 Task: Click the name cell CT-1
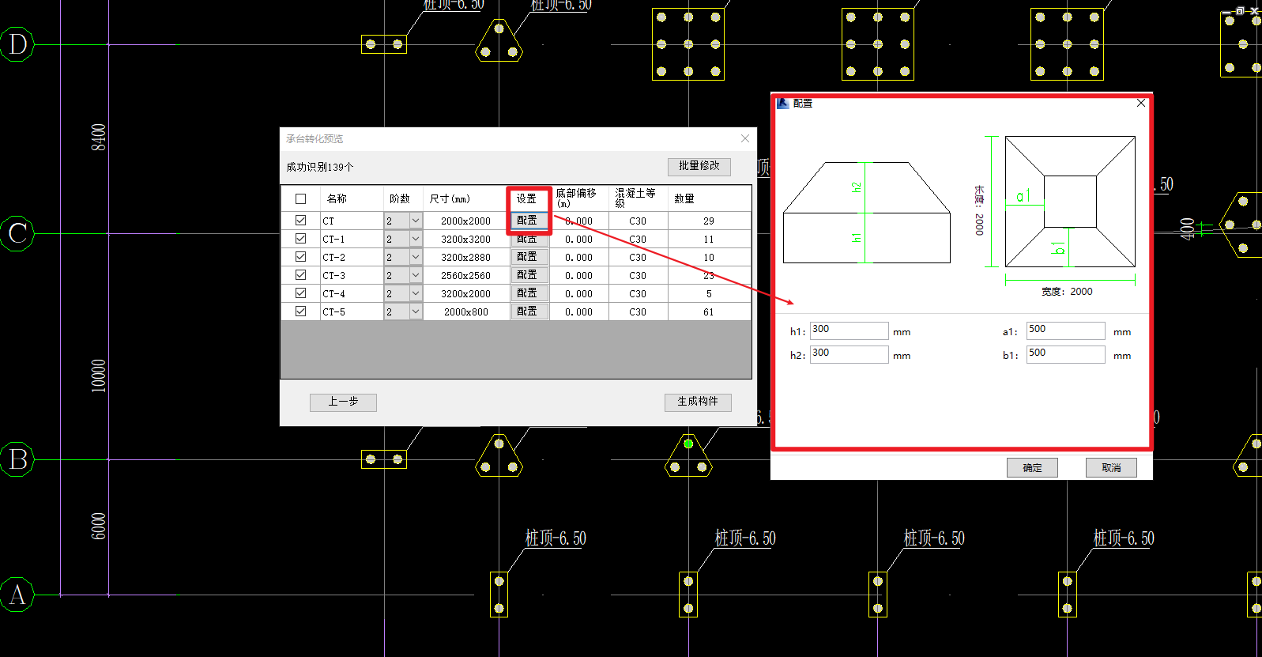pyautogui.click(x=351, y=240)
